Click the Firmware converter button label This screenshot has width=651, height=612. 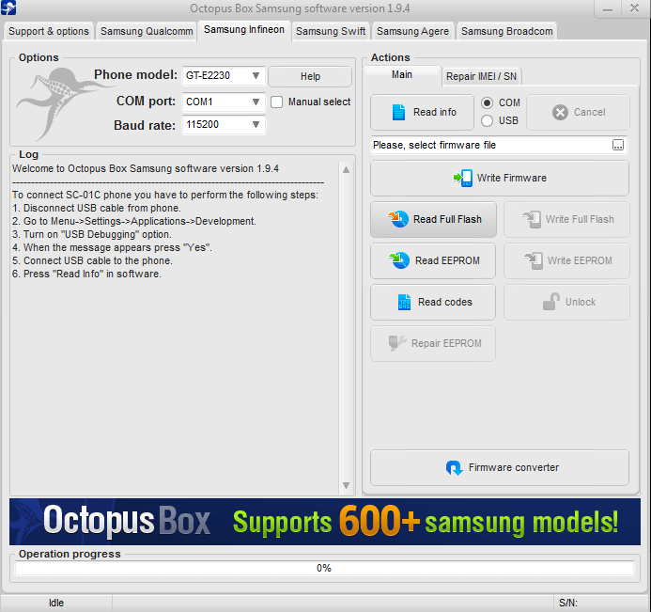point(514,468)
